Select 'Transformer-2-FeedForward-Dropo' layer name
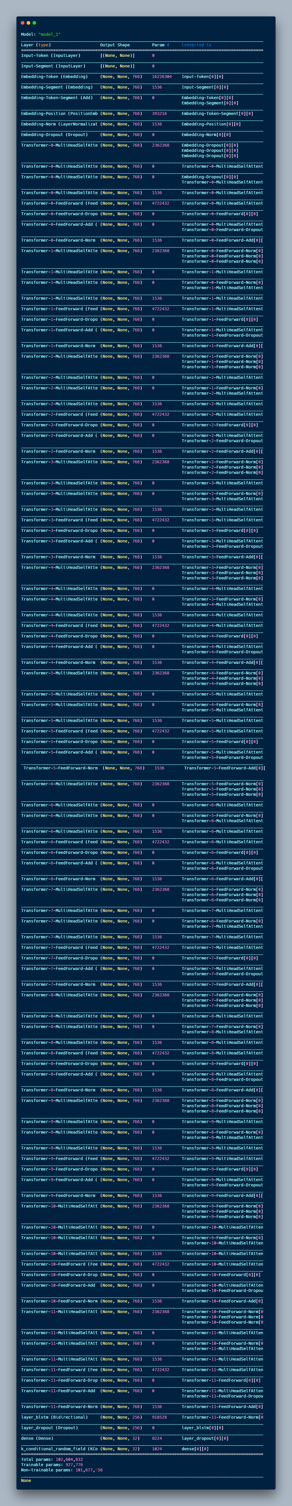Viewport: 292px width, 1506px height. tap(60, 425)
